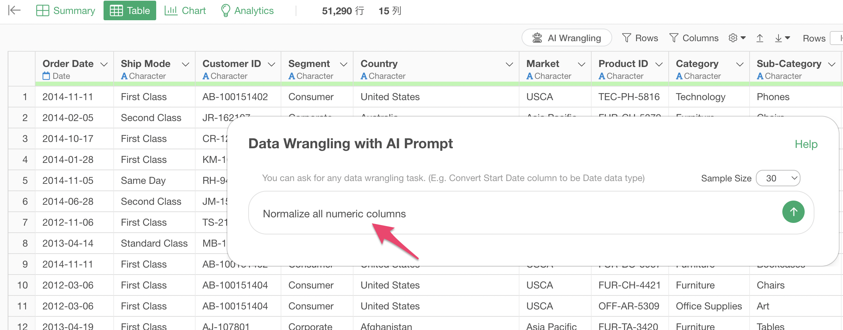This screenshot has height=330, width=843.
Task: Click the Columns filter funnel icon
Action: [x=674, y=38]
